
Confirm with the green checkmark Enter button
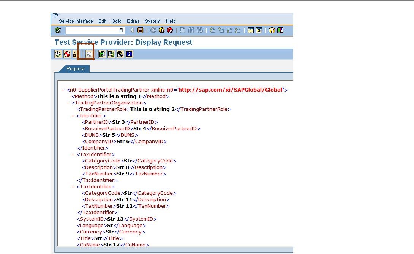click(58, 30)
